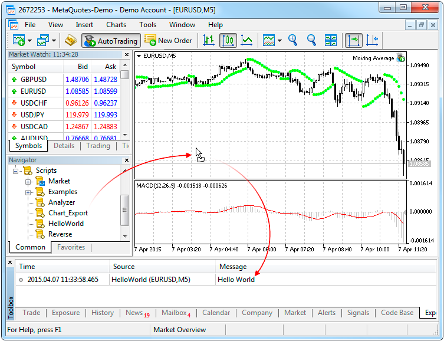Select the Common tab in Navigator
Viewport: 444px width, 341px height.
[30, 247]
